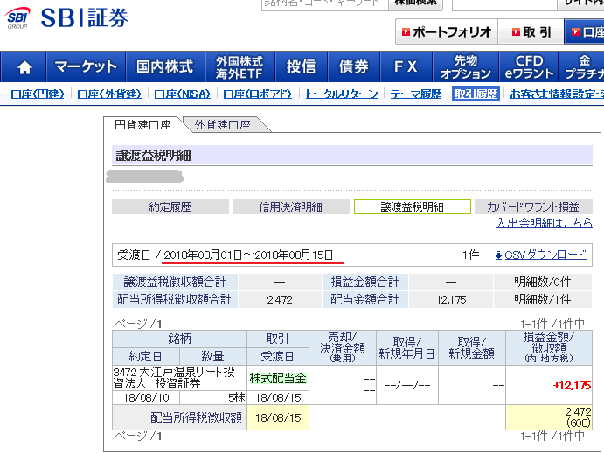Select the カバードワラント損益 tab button

[533, 207]
